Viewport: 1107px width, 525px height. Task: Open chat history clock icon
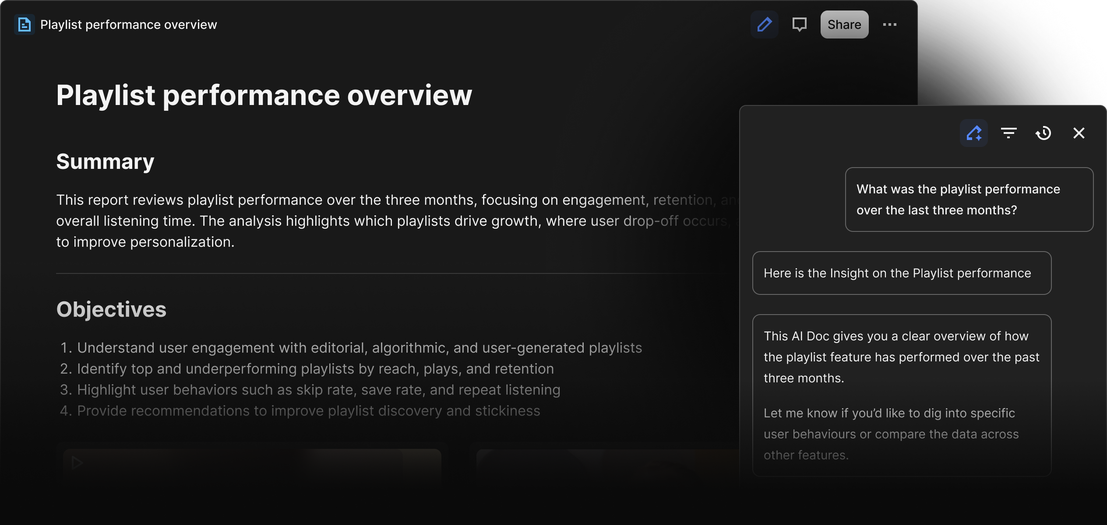(x=1044, y=133)
